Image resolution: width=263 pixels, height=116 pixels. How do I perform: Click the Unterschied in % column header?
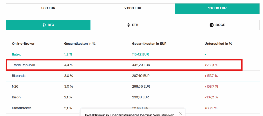(x=218, y=44)
